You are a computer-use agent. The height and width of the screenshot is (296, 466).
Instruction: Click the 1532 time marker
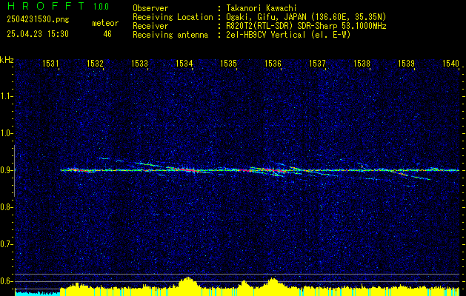tap(95, 63)
